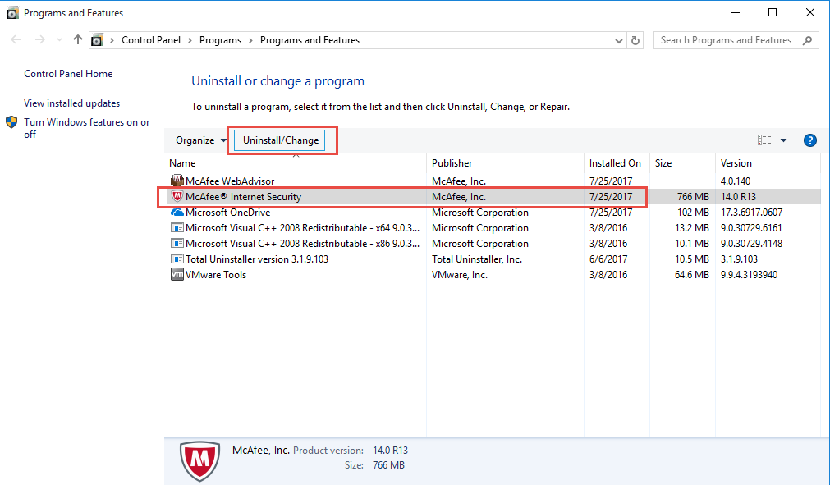Expand the address bar history dropdown

pos(618,41)
